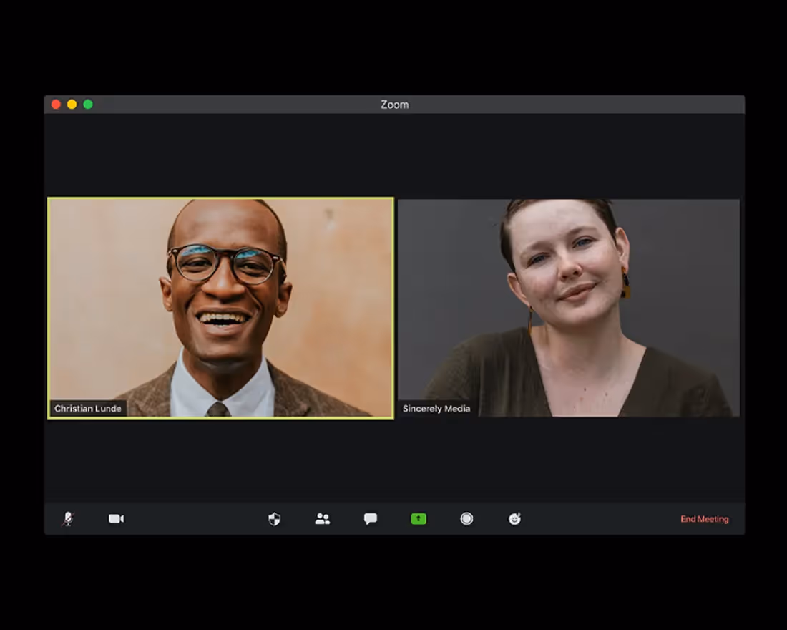Open the Security options shield icon
The height and width of the screenshot is (630, 787).
coord(274,519)
